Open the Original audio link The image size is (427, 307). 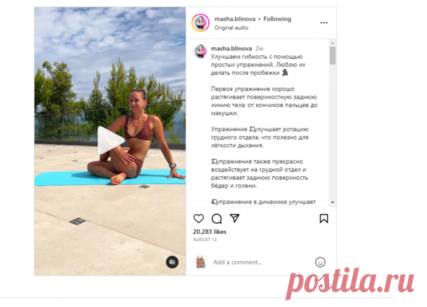(231, 28)
